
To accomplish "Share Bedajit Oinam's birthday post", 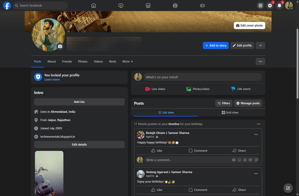I will (239, 151).
